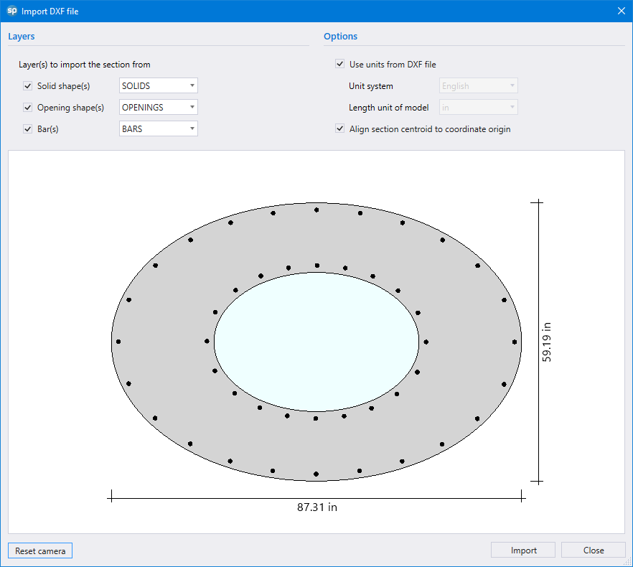Grab the resize grip at dialog corner

(x=628, y=562)
